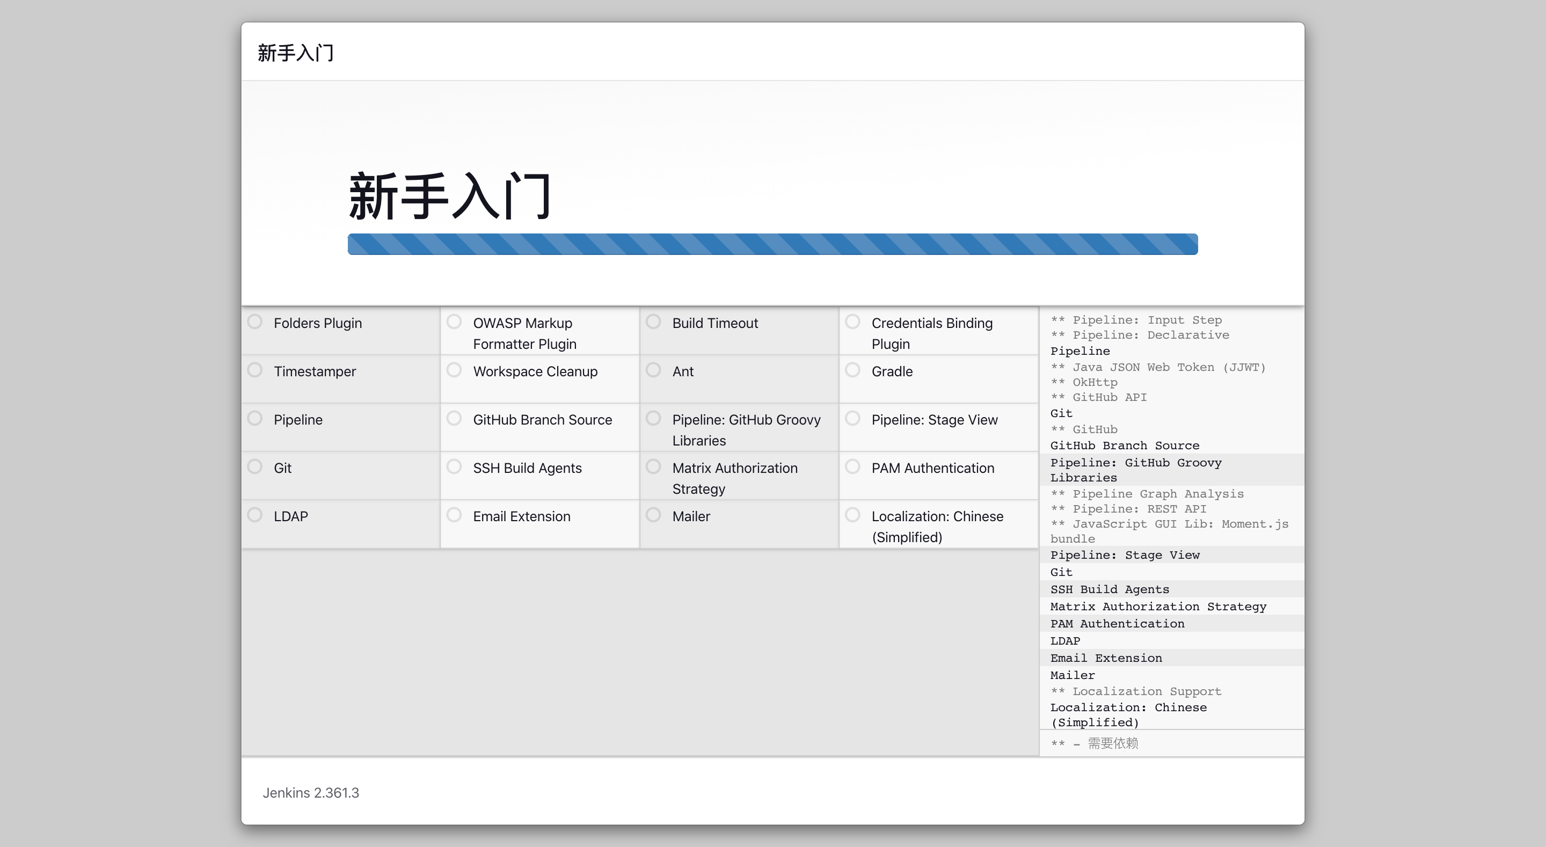Click the status circle beside Mailer in the grid
Viewport: 1546px width, 847px height.
click(654, 515)
